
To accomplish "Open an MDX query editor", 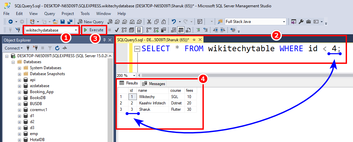I will pyautogui.click(x=117, y=22).
